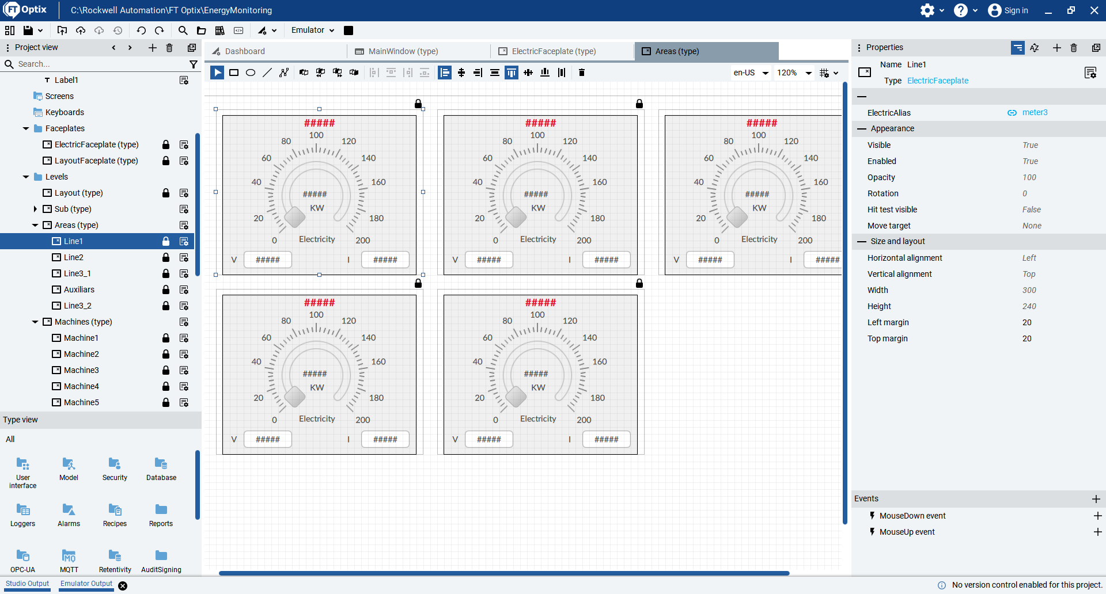Toggle the lock on Machine3
This screenshot has width=1106, height=594.
(166, 370)
